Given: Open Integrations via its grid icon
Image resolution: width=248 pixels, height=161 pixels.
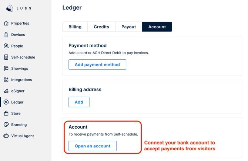Looking at the screenshot, I should (x=6, y=80).
